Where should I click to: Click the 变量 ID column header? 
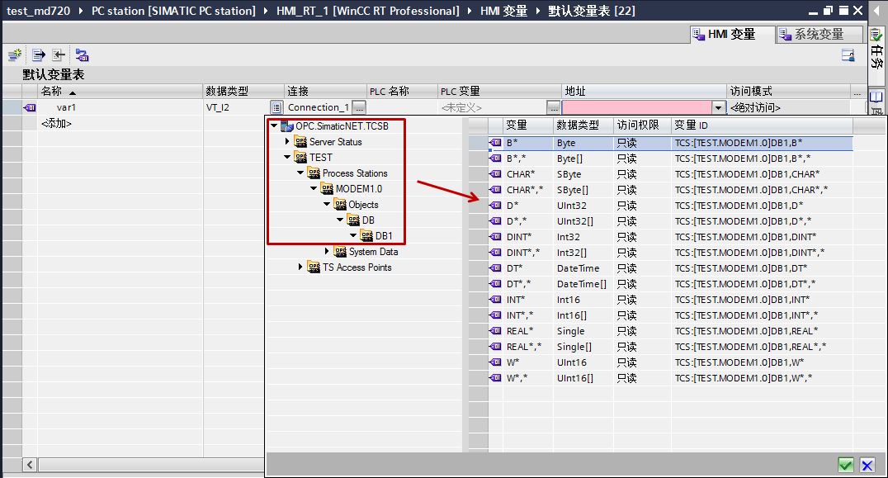(762, 125)
